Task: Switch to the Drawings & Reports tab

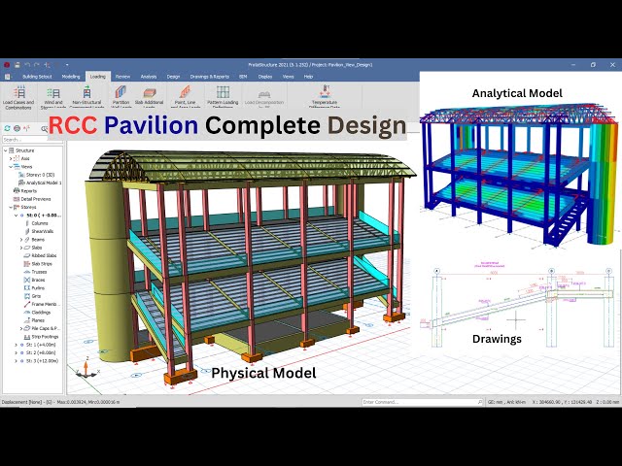Action: 210,77
